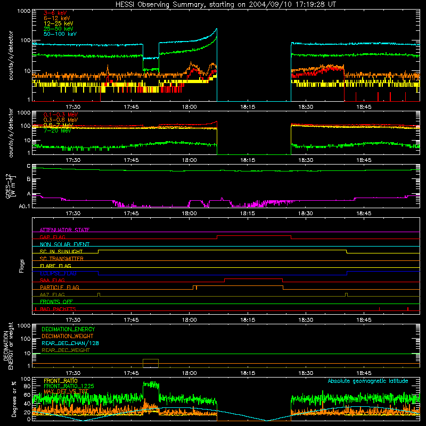Select the olive AAZ_FLAG label

(52, 294)
